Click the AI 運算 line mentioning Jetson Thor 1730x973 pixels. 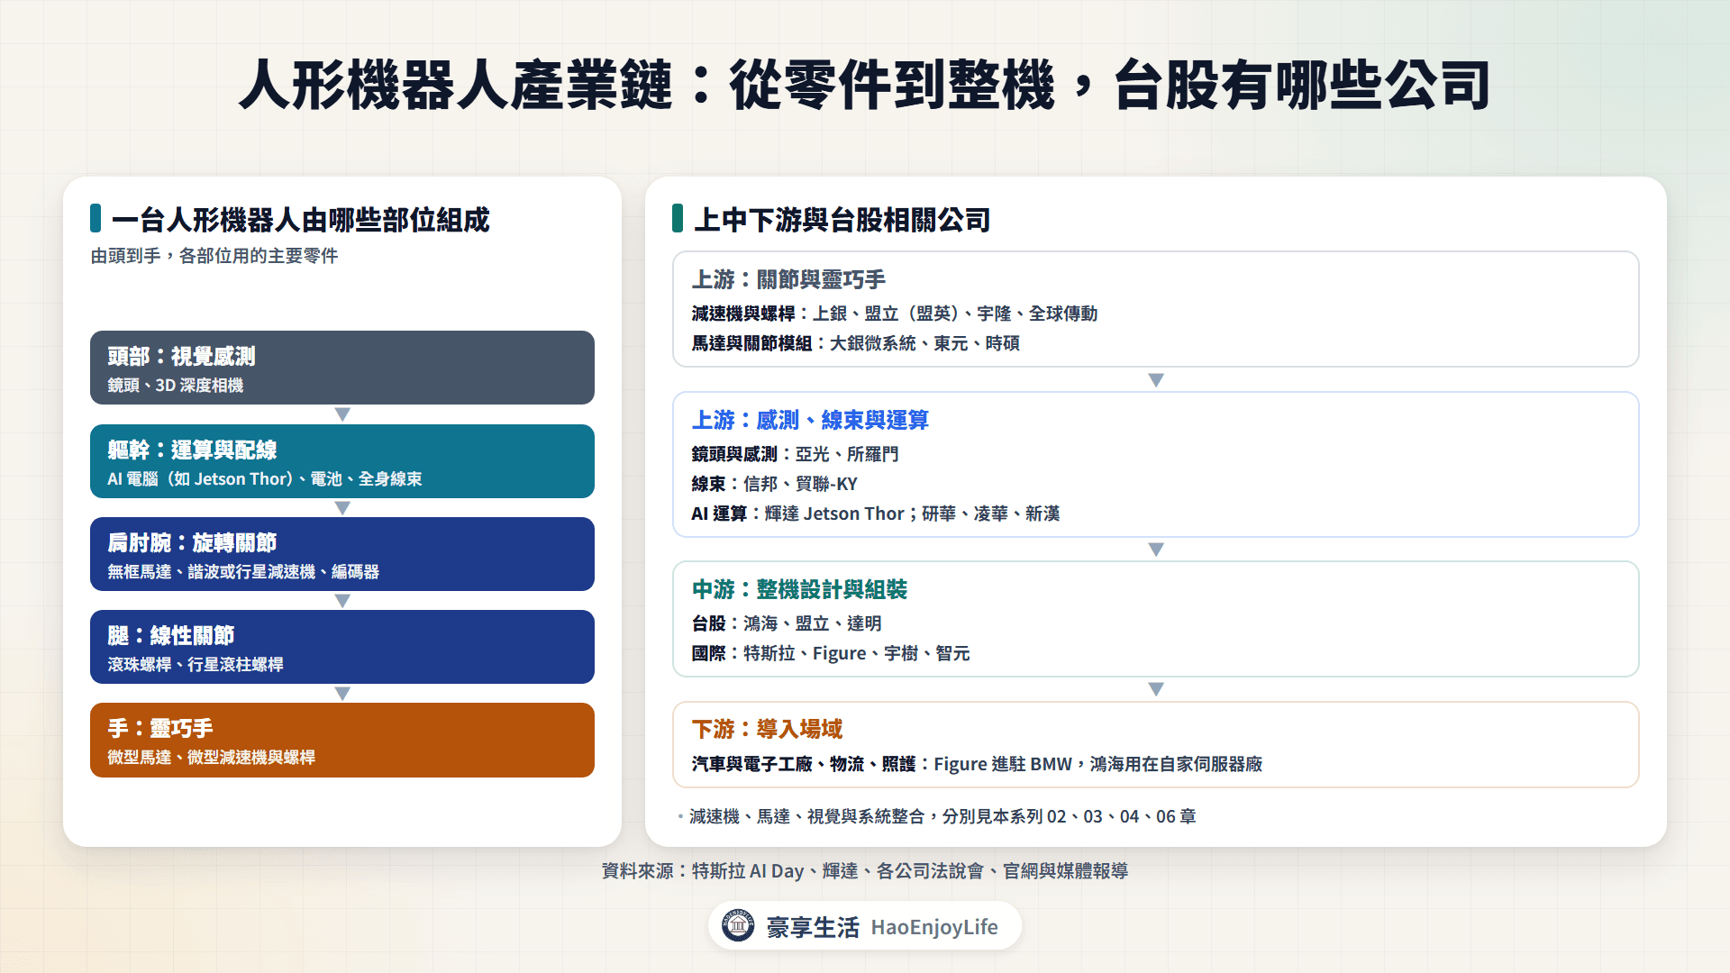click(x=876, y=514)
